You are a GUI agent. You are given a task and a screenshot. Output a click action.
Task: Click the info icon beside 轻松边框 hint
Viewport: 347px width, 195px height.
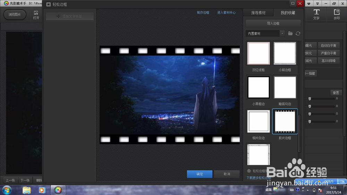(x=249, y=171)
